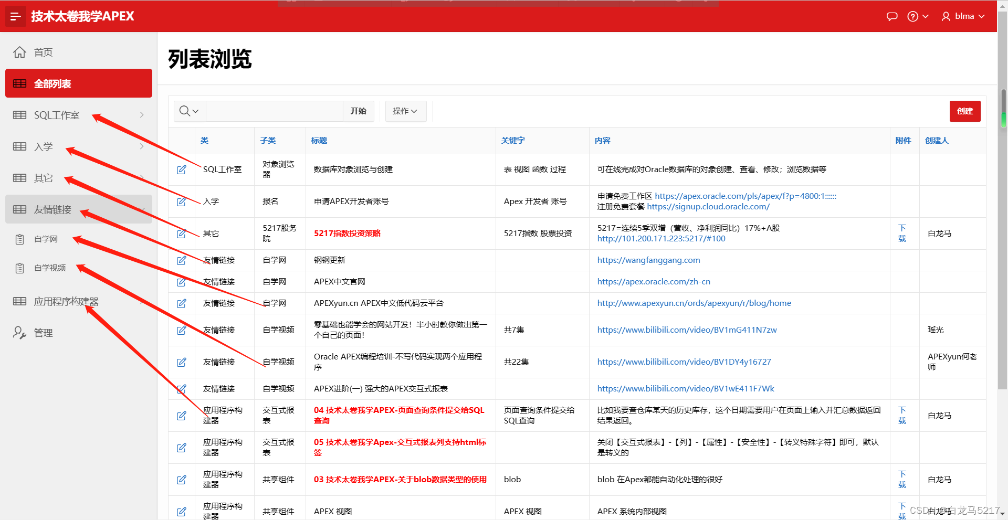Edit the 05 交互式报表列支持html标签 row
This screenshot has height=520, width=1008.
182,448
